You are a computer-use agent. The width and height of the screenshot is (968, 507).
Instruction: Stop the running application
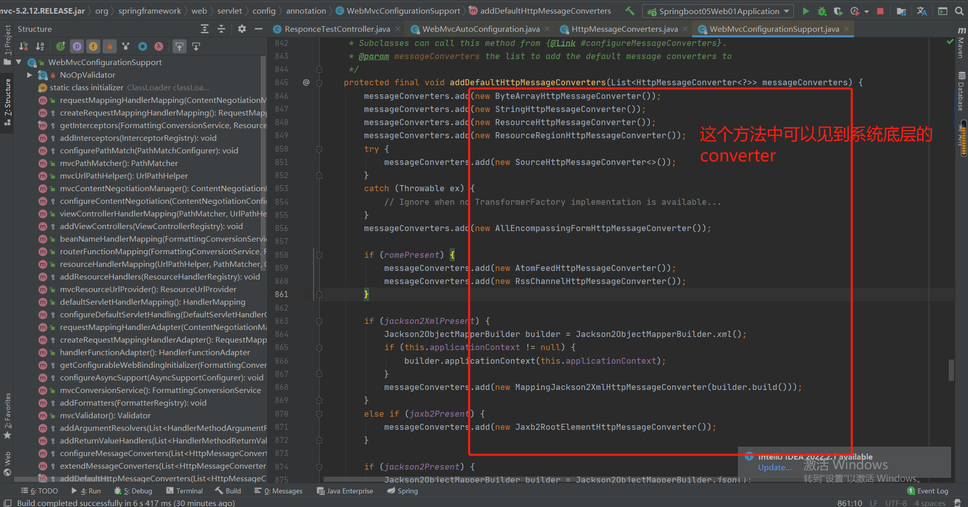pyautogui.click(x=880, y=11)
